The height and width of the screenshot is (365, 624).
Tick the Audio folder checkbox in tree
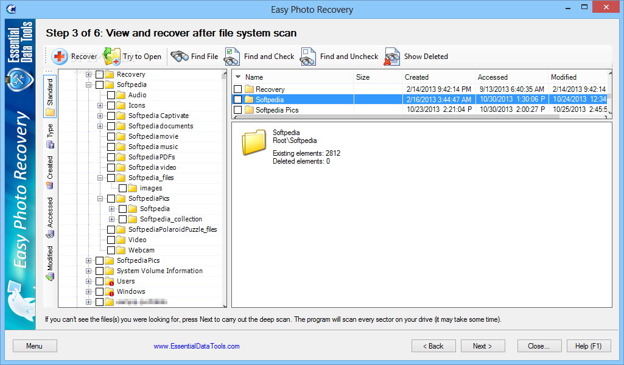point(111,95)
